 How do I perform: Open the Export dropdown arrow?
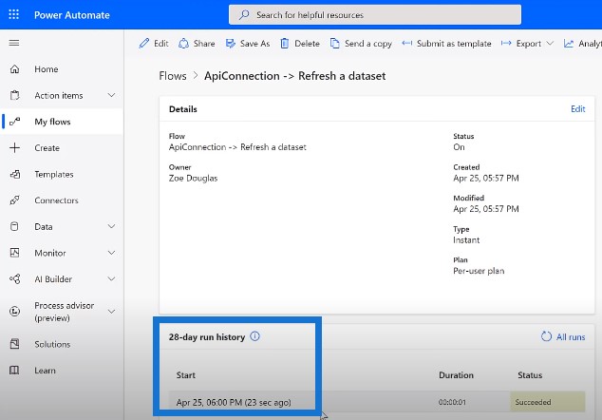pos(550,44)
